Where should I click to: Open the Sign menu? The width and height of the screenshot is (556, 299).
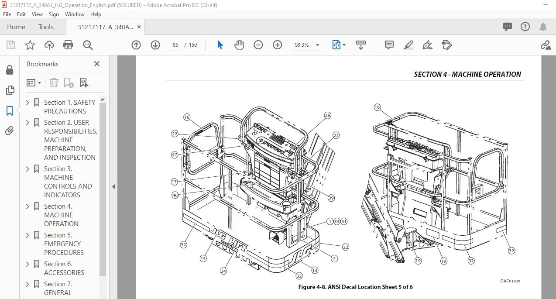click(x=54, y=14)
